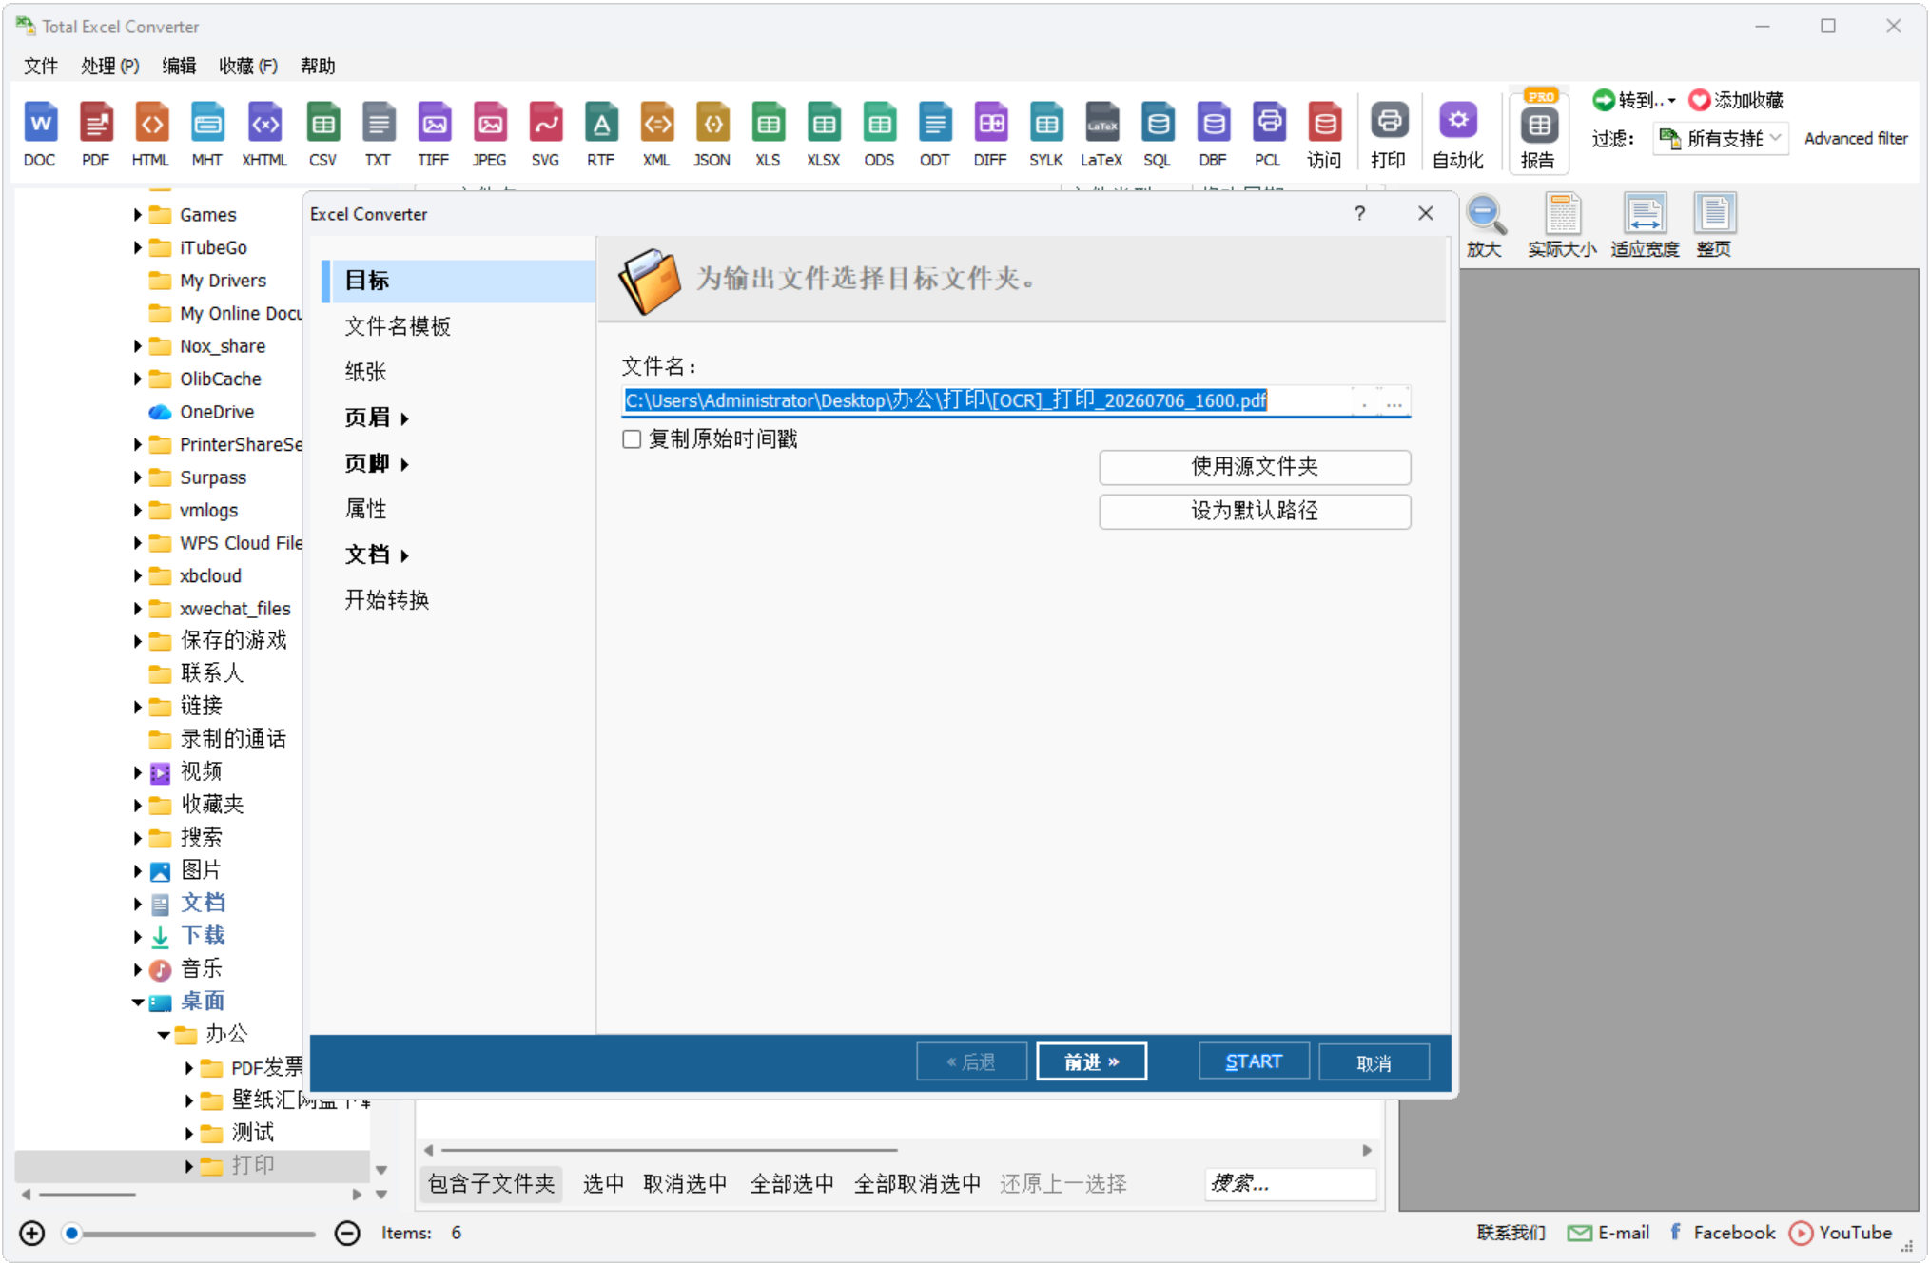Screen dimensions: 1930x1265
Task: Choose the DBF format icon
Action: (x=1213, y=134)
